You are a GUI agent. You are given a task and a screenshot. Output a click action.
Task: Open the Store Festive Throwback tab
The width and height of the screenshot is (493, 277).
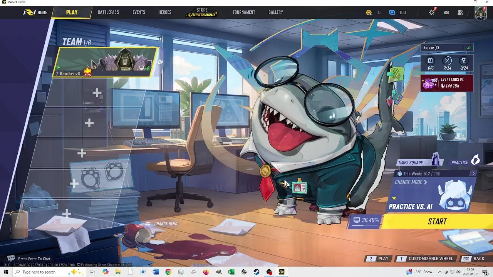(x=202, y=12)
